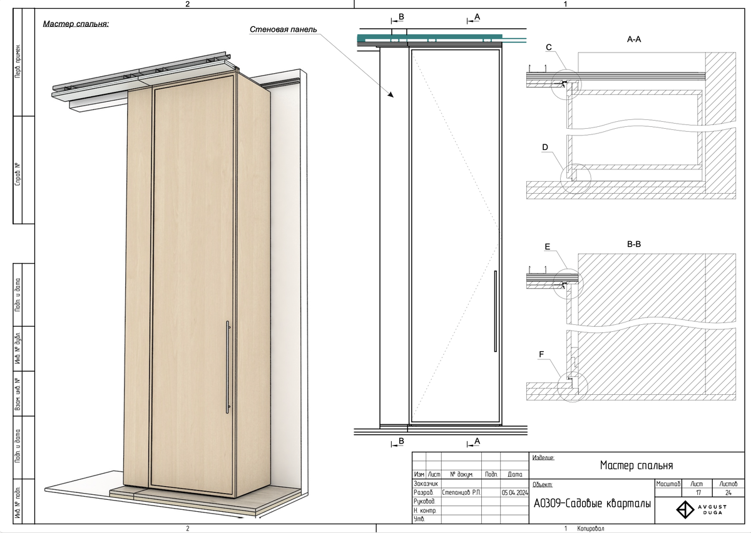Select the 'Изделие:' field label
Viewport: 751px width, 533px height.
tap(543, 458)
